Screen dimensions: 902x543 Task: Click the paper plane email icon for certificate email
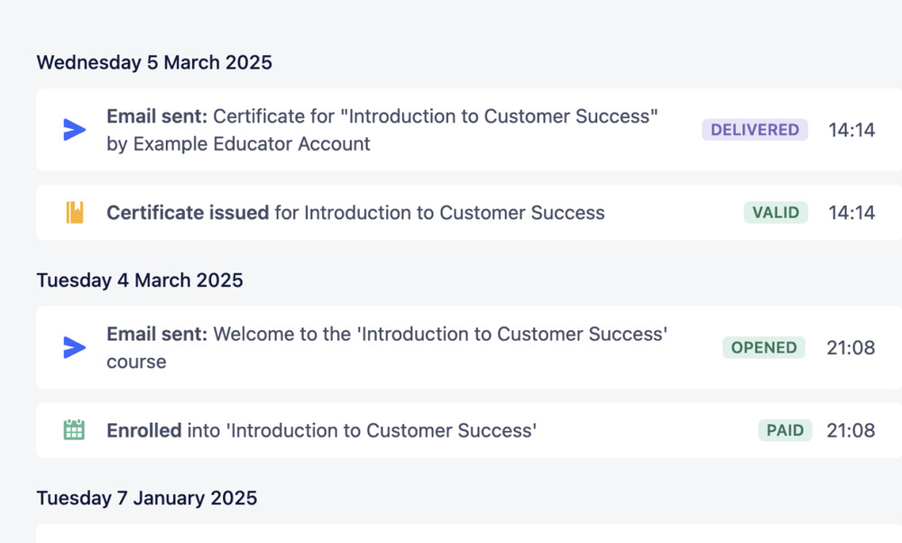pyautogui.click(x=74, y=130)
